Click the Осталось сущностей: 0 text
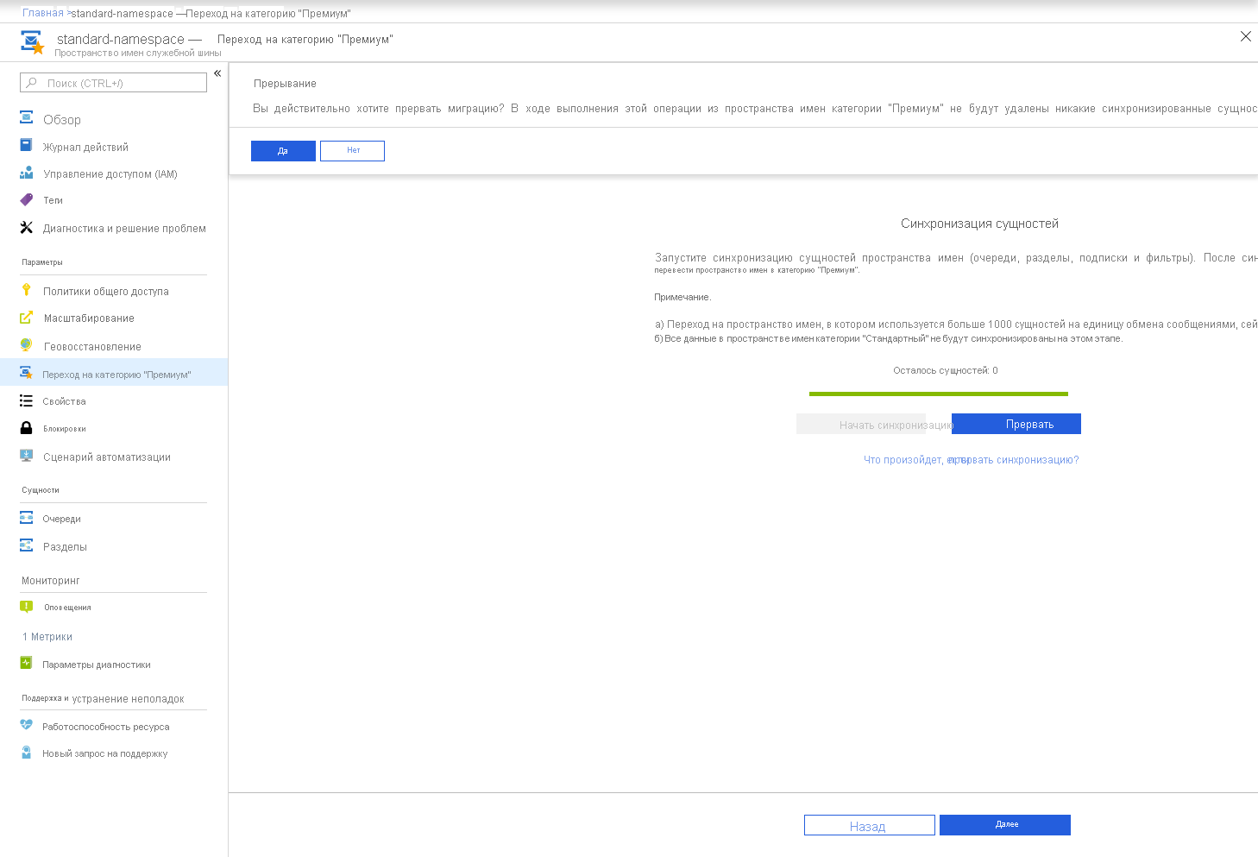1258x857 pixels. click(946, 370)
